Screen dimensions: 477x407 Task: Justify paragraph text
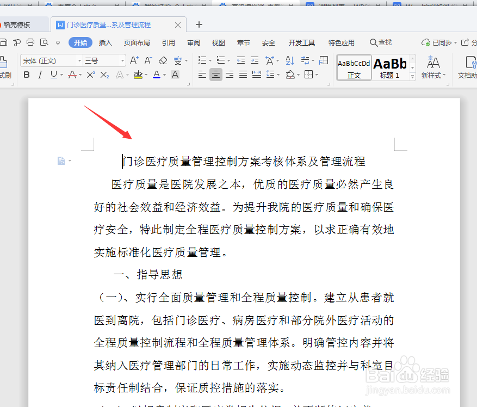(x=243, y=75)
